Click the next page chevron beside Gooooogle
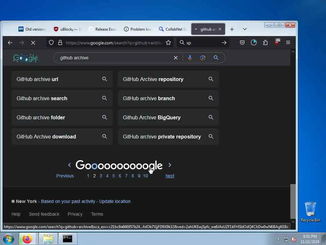The image size is (326, 245). pyautogui.click(x=170, y=165)
